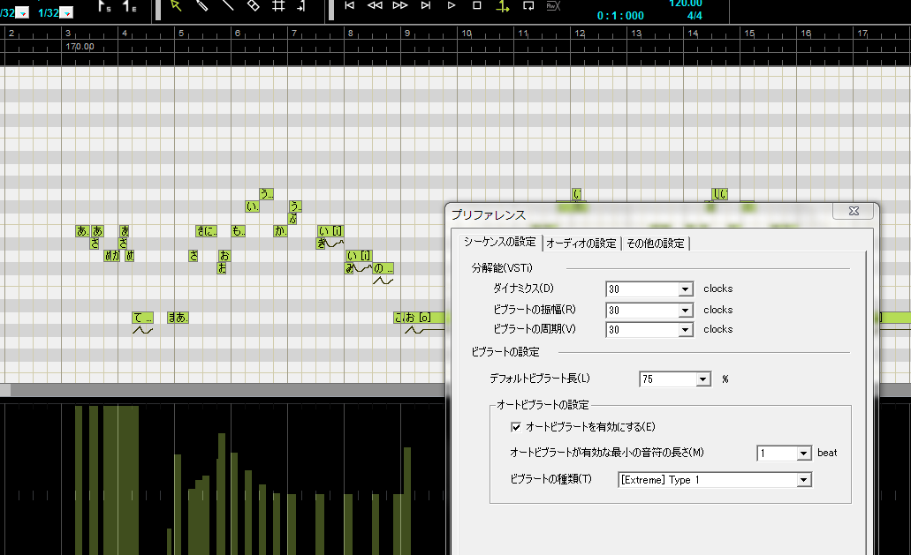Click the 0:1:000 position display
Screen dimensions: 911x555
(x=620, y=16)
